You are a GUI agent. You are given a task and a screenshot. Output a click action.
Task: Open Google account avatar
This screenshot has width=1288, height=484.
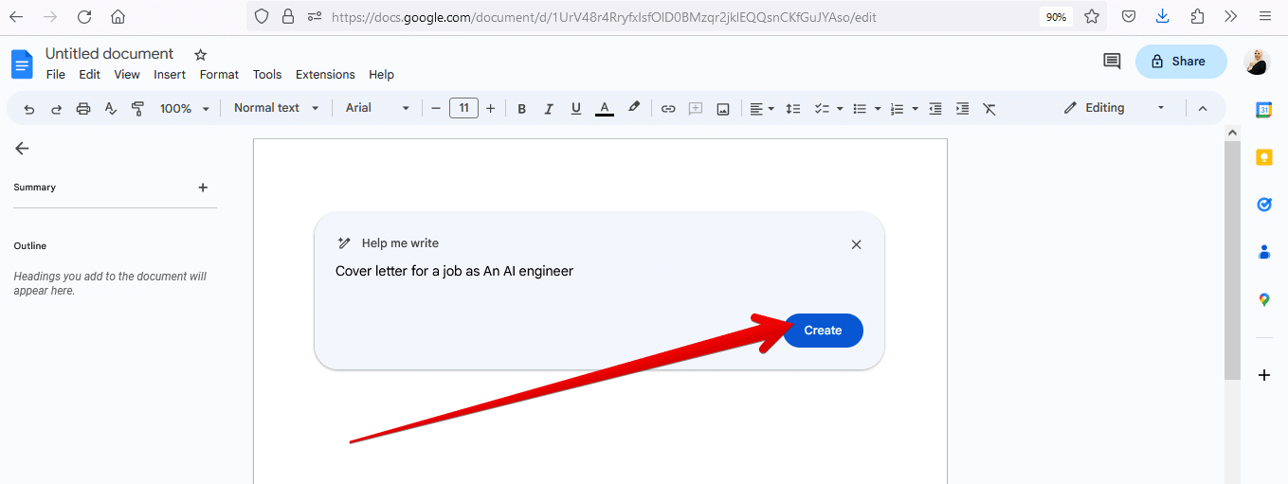click(1256, 62)
